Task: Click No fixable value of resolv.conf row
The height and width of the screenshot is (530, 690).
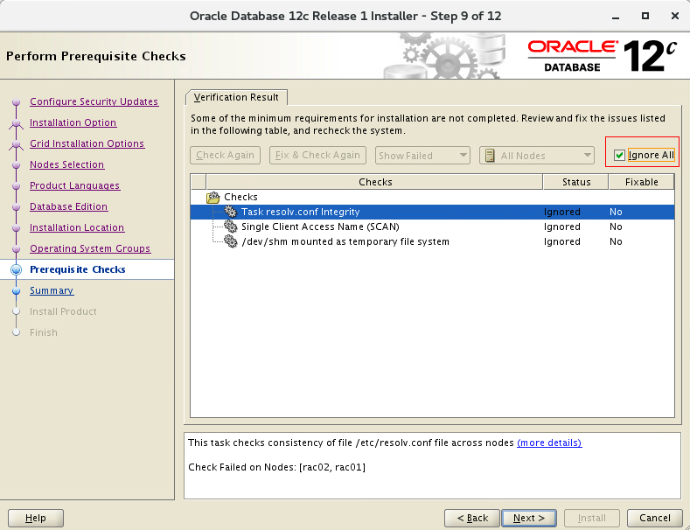Action: point(616,212)
